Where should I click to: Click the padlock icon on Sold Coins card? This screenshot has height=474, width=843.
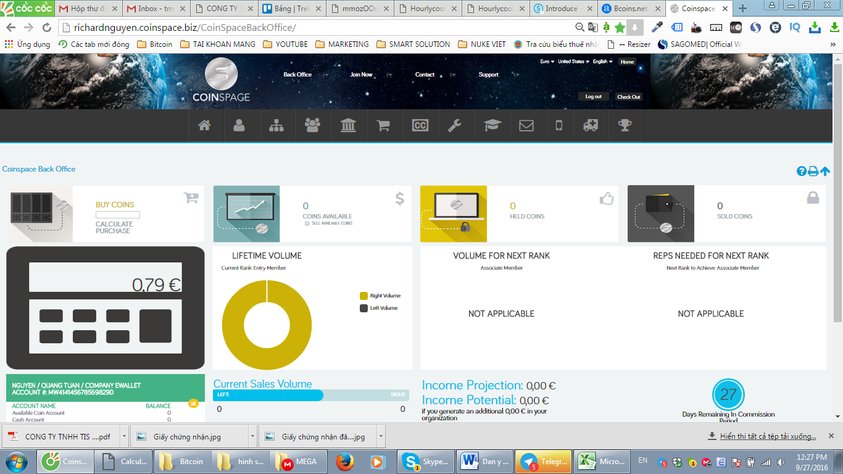pyautogui.click(x=813, y=197)
